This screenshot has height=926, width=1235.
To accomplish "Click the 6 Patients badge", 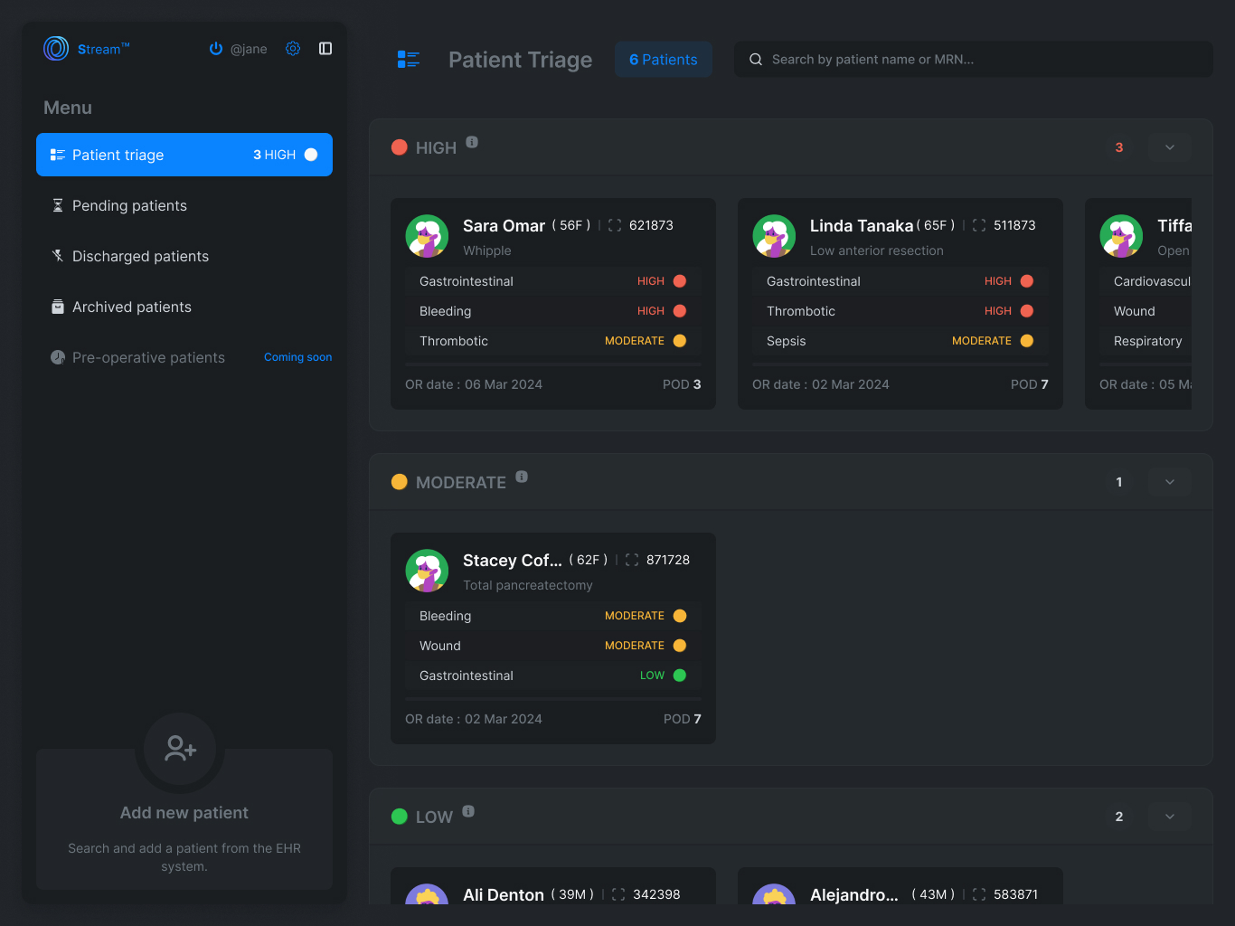I will 664,60.
